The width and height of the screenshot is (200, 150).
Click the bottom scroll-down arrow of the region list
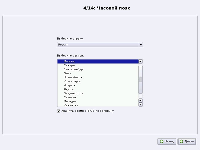coord(140,104)
